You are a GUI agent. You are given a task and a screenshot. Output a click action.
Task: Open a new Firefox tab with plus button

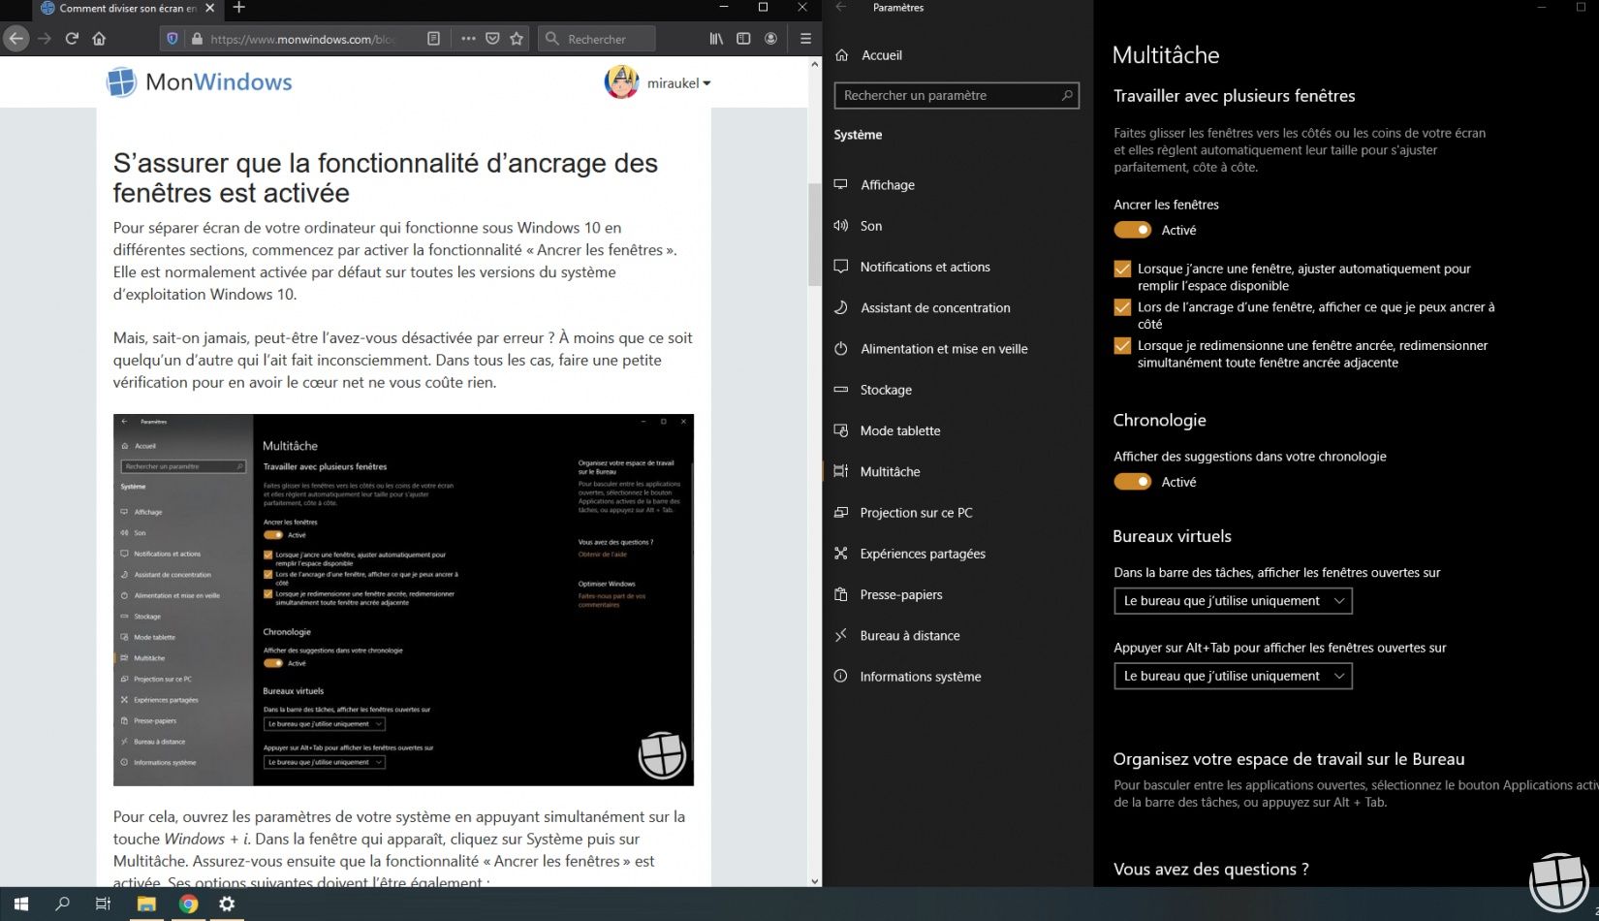pyautogui.click(x=238, y=8)
